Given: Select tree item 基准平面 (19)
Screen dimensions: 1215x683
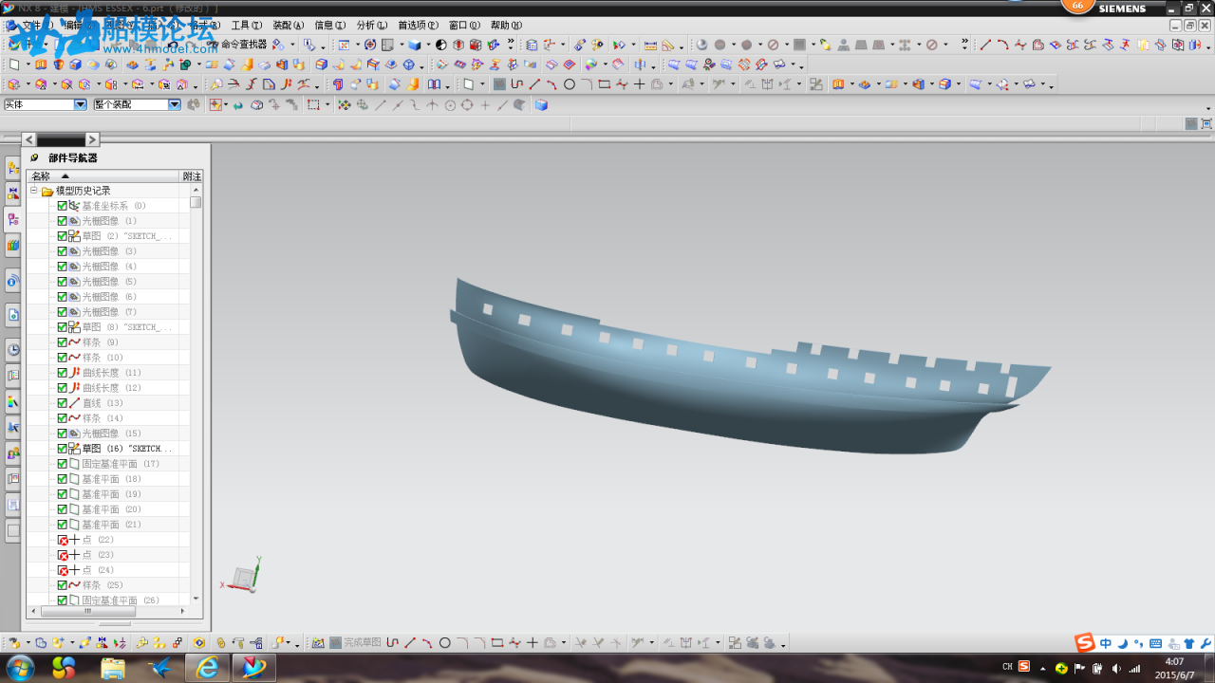Looking at the screenshot, I should (x=111, y=494).
